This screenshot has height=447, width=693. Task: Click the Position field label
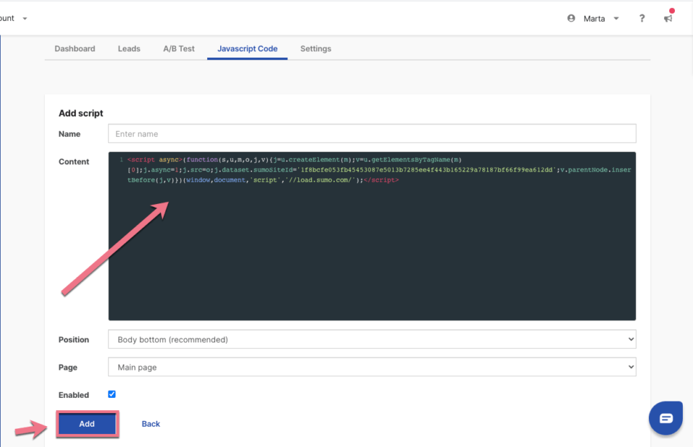(74, 340)
